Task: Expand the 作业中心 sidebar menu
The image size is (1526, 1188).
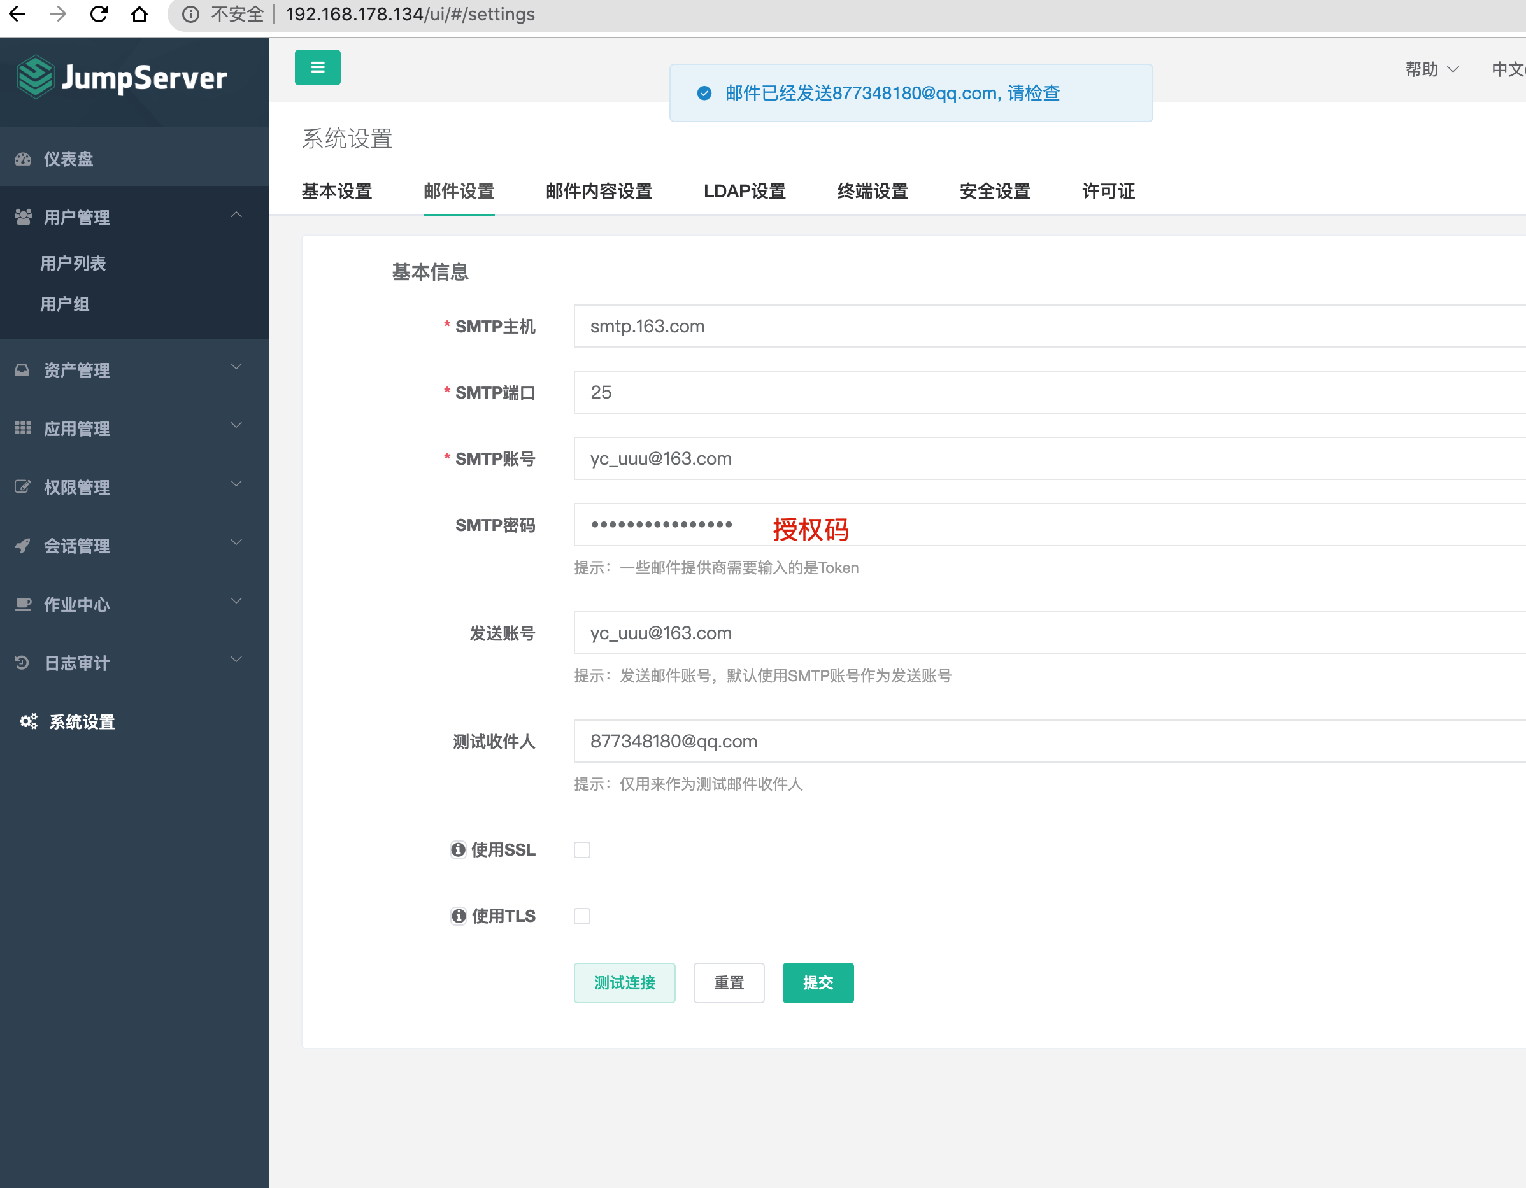Action: [134, 604]
